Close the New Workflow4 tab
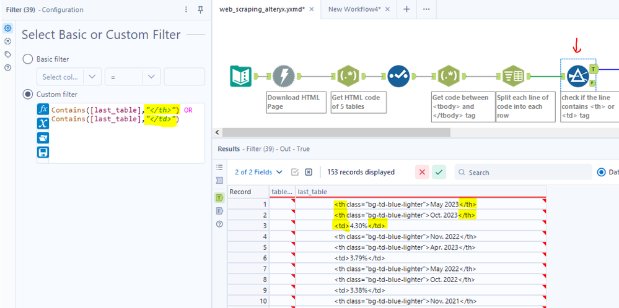This screenshot has height=308, width=619. click(x=387, y=9)
